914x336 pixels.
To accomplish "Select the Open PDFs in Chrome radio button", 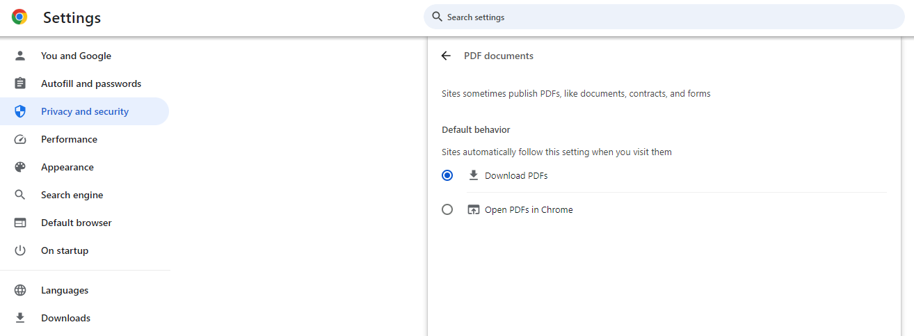I will 447,209.
